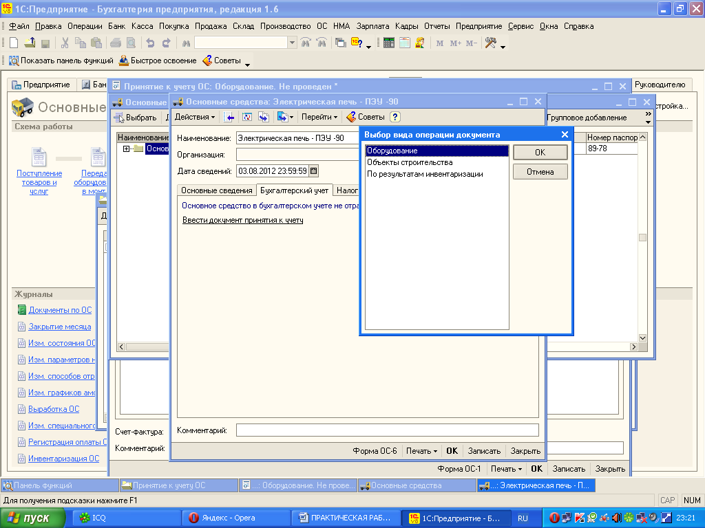The width and height of the screenshot is (705, 528).
Task: Open the Руководителю panel tab
Action: click(660, 85)
